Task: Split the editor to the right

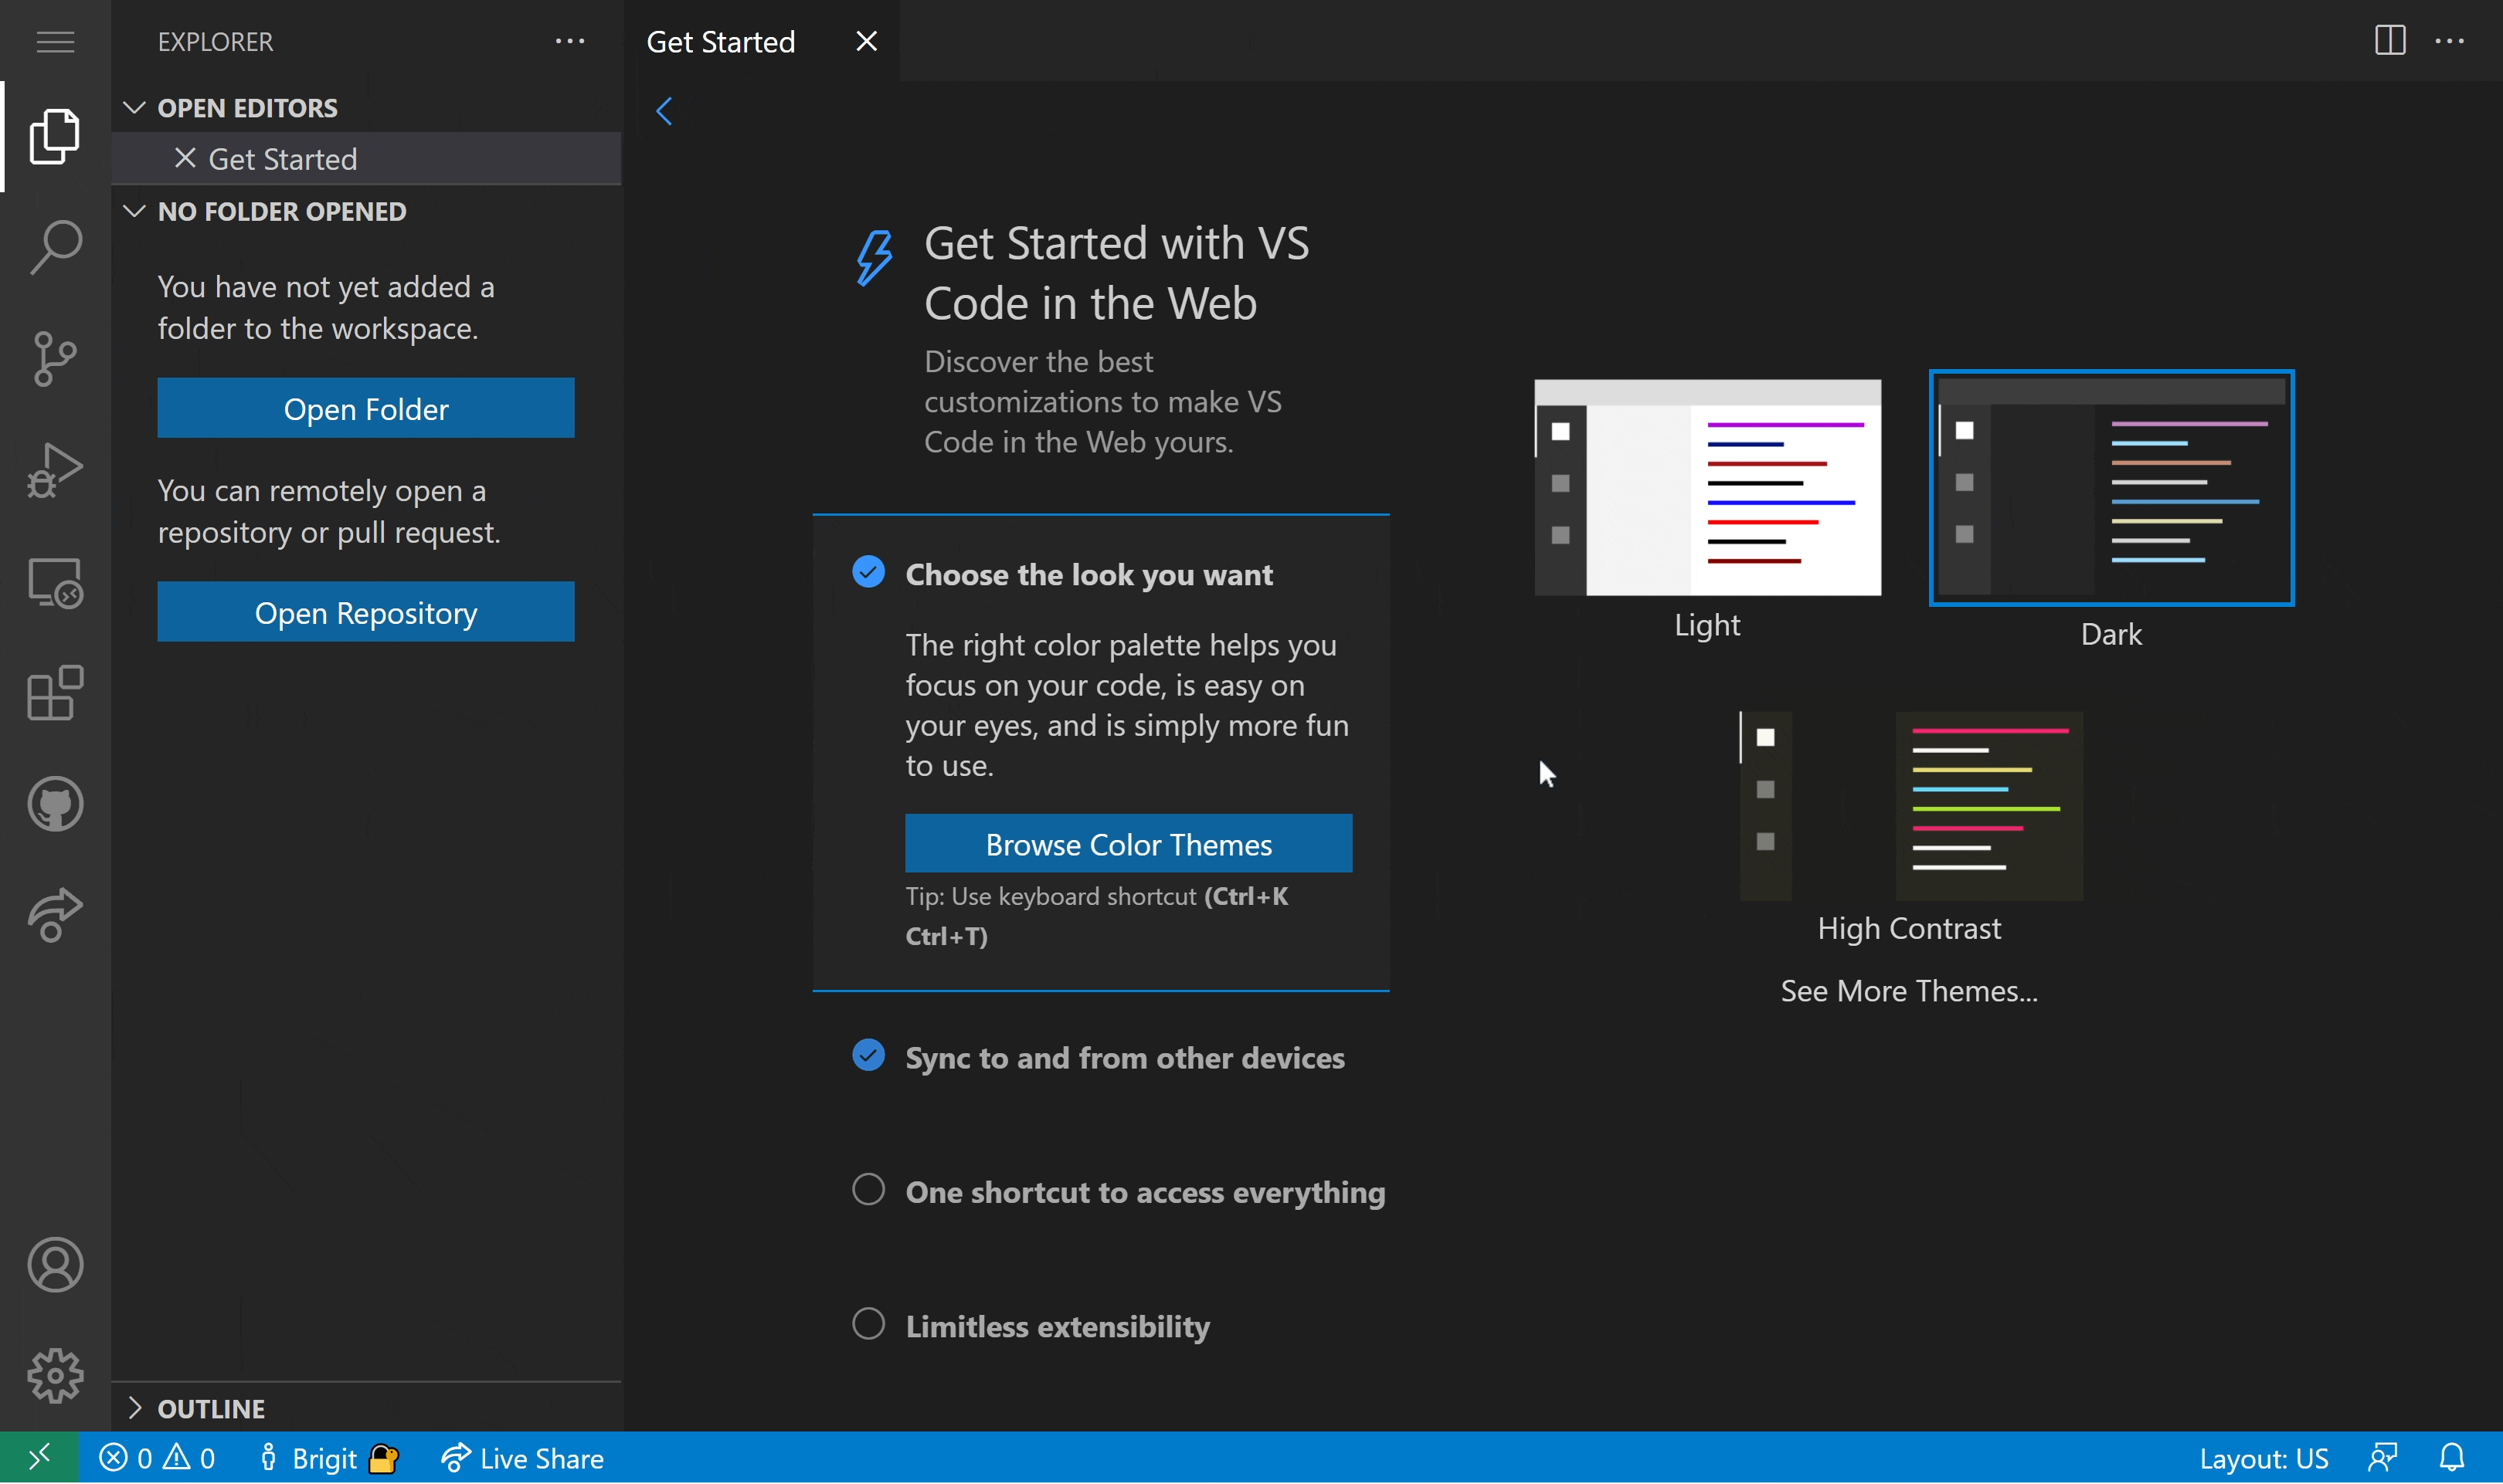Action: point(2390,40)
